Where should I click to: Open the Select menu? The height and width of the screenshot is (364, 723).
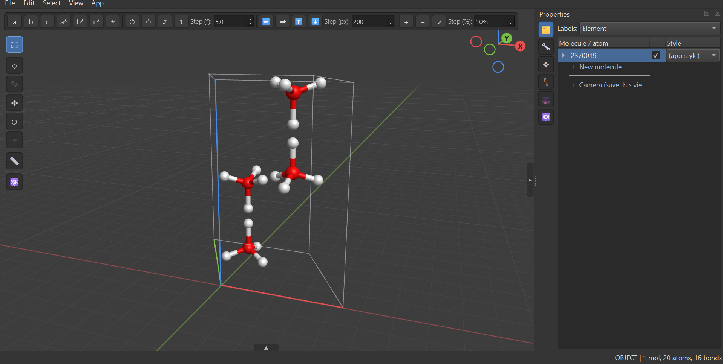(x=52, y=3)
